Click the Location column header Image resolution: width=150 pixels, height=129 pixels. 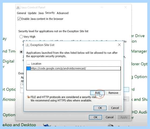click(x=36, y=64)
